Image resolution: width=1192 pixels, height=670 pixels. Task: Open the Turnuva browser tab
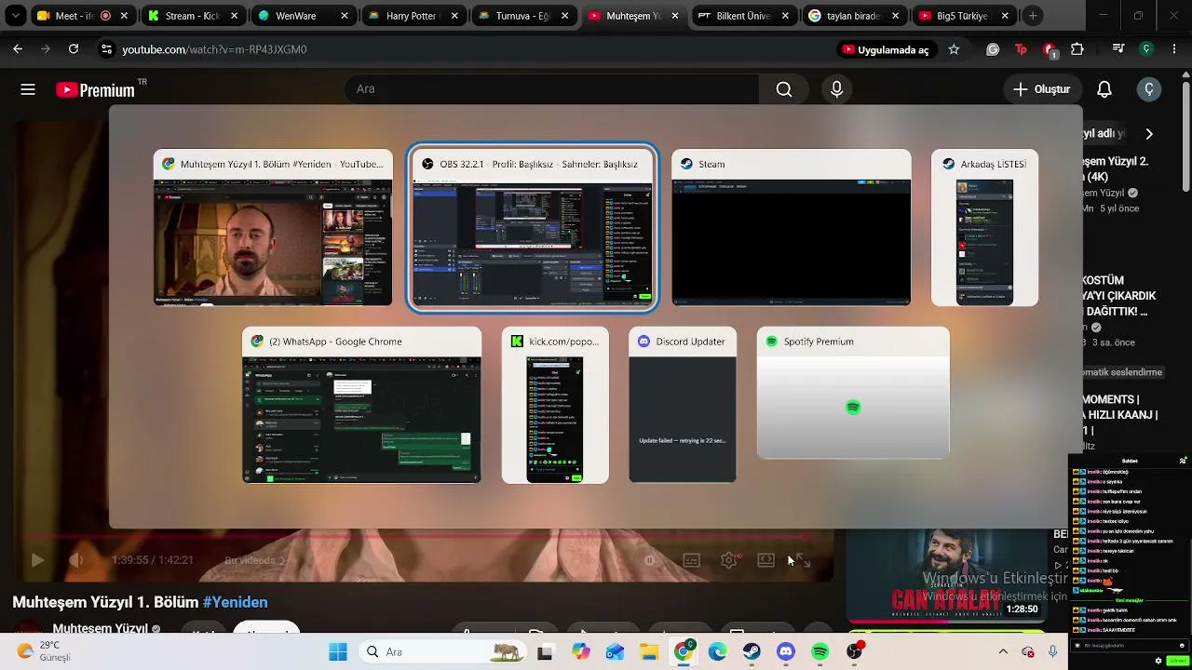[523, 16]
